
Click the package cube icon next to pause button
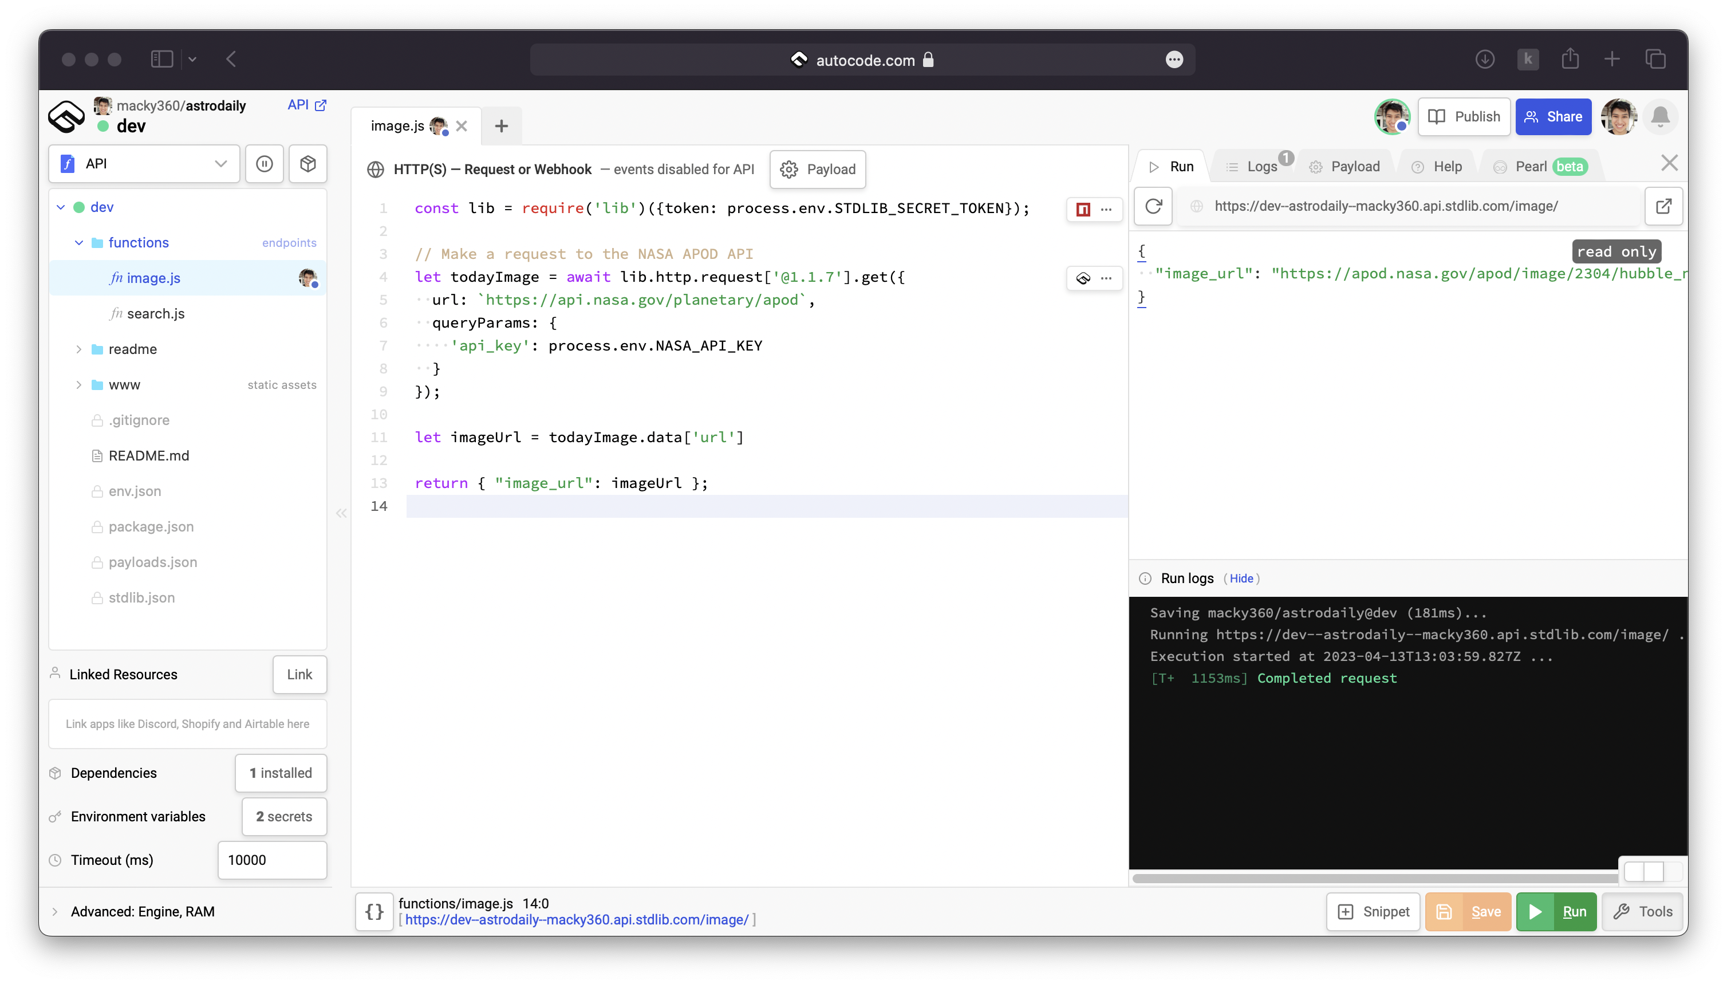308,164
